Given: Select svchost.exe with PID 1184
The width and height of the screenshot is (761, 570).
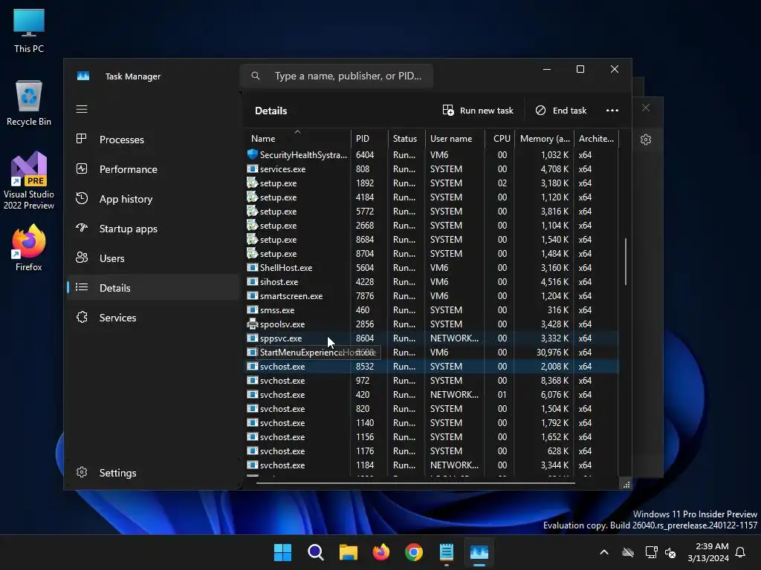Looking at the screenshot, I should [431, 465].
